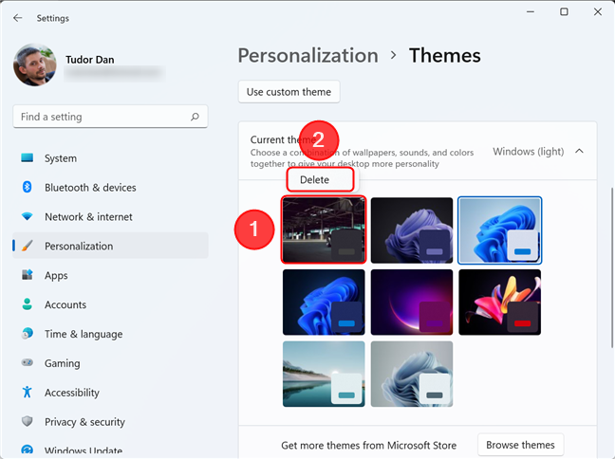Click Use custom theme button

point(289,92)
